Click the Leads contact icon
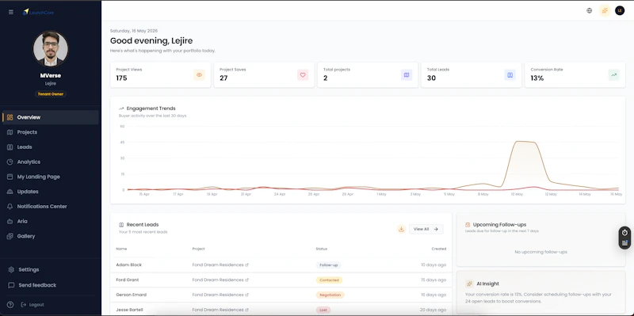This screenshot has height=316, width=634. [x=10, y=147]
